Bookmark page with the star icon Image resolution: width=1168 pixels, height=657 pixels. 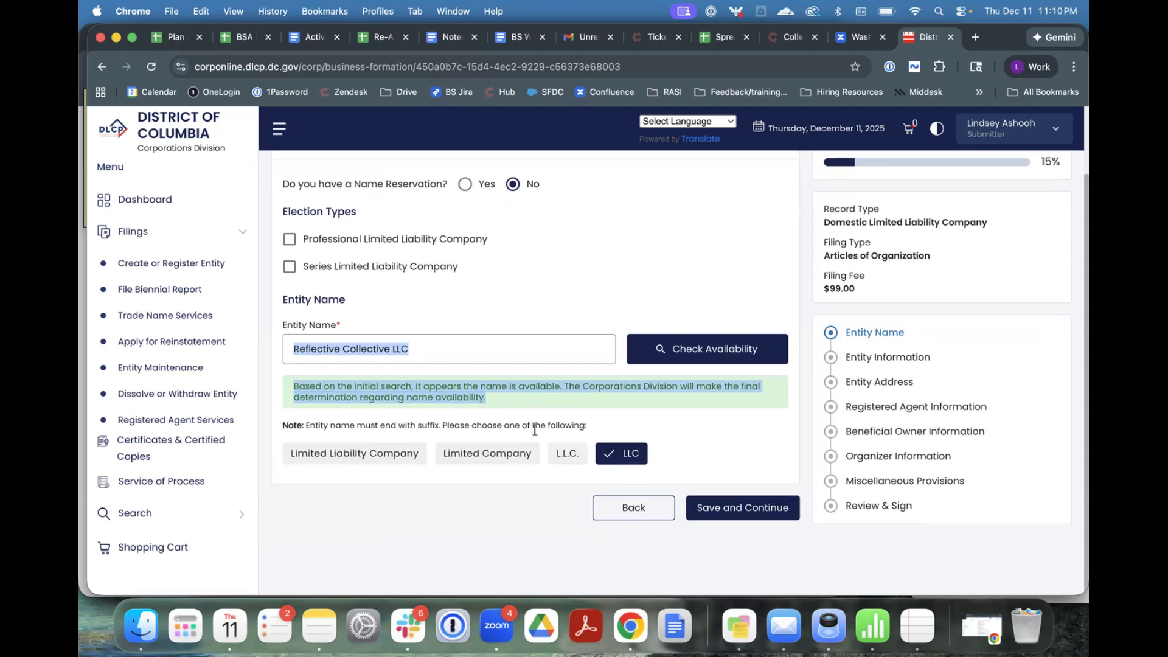855,67
